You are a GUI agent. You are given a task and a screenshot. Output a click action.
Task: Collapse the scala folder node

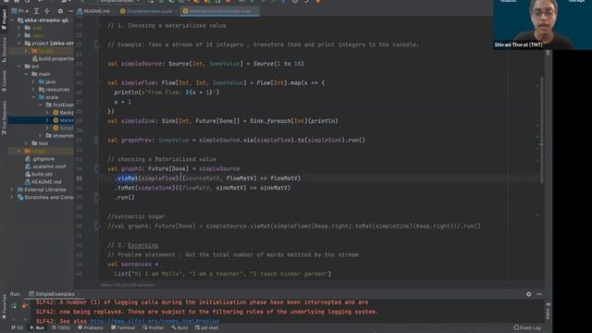click(x=33, y=97)
